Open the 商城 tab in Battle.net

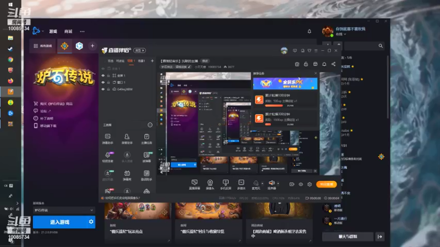point(68,31)
